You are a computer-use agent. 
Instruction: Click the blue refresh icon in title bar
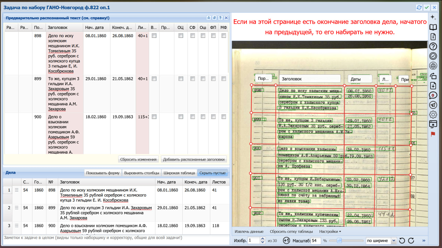pos(419,7)
